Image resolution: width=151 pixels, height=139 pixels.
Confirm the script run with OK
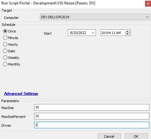(136, 136)
